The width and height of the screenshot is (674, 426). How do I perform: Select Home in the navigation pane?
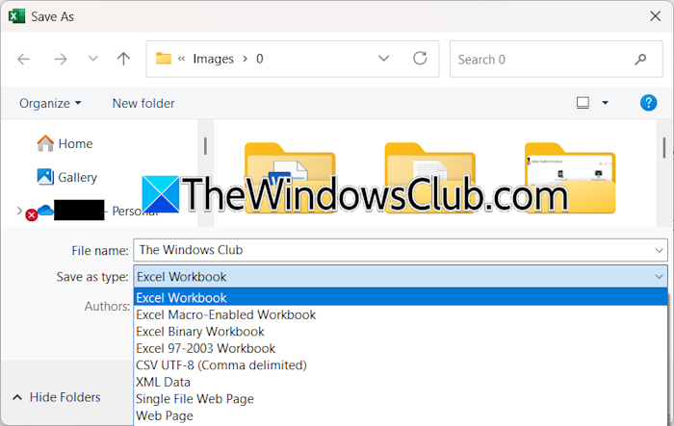pyautogui.click(x=65, y=143)
